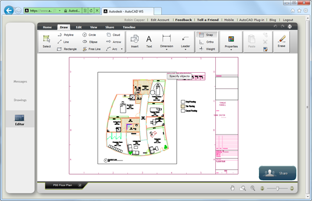Select the Rectangle drawing tool
Screen dimensions: 312x201
67,49
